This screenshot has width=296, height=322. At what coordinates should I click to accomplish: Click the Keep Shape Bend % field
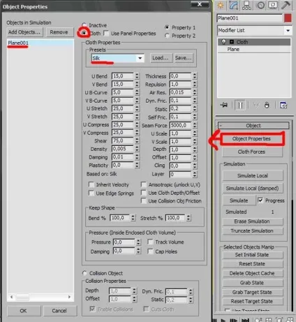(119, 218)
